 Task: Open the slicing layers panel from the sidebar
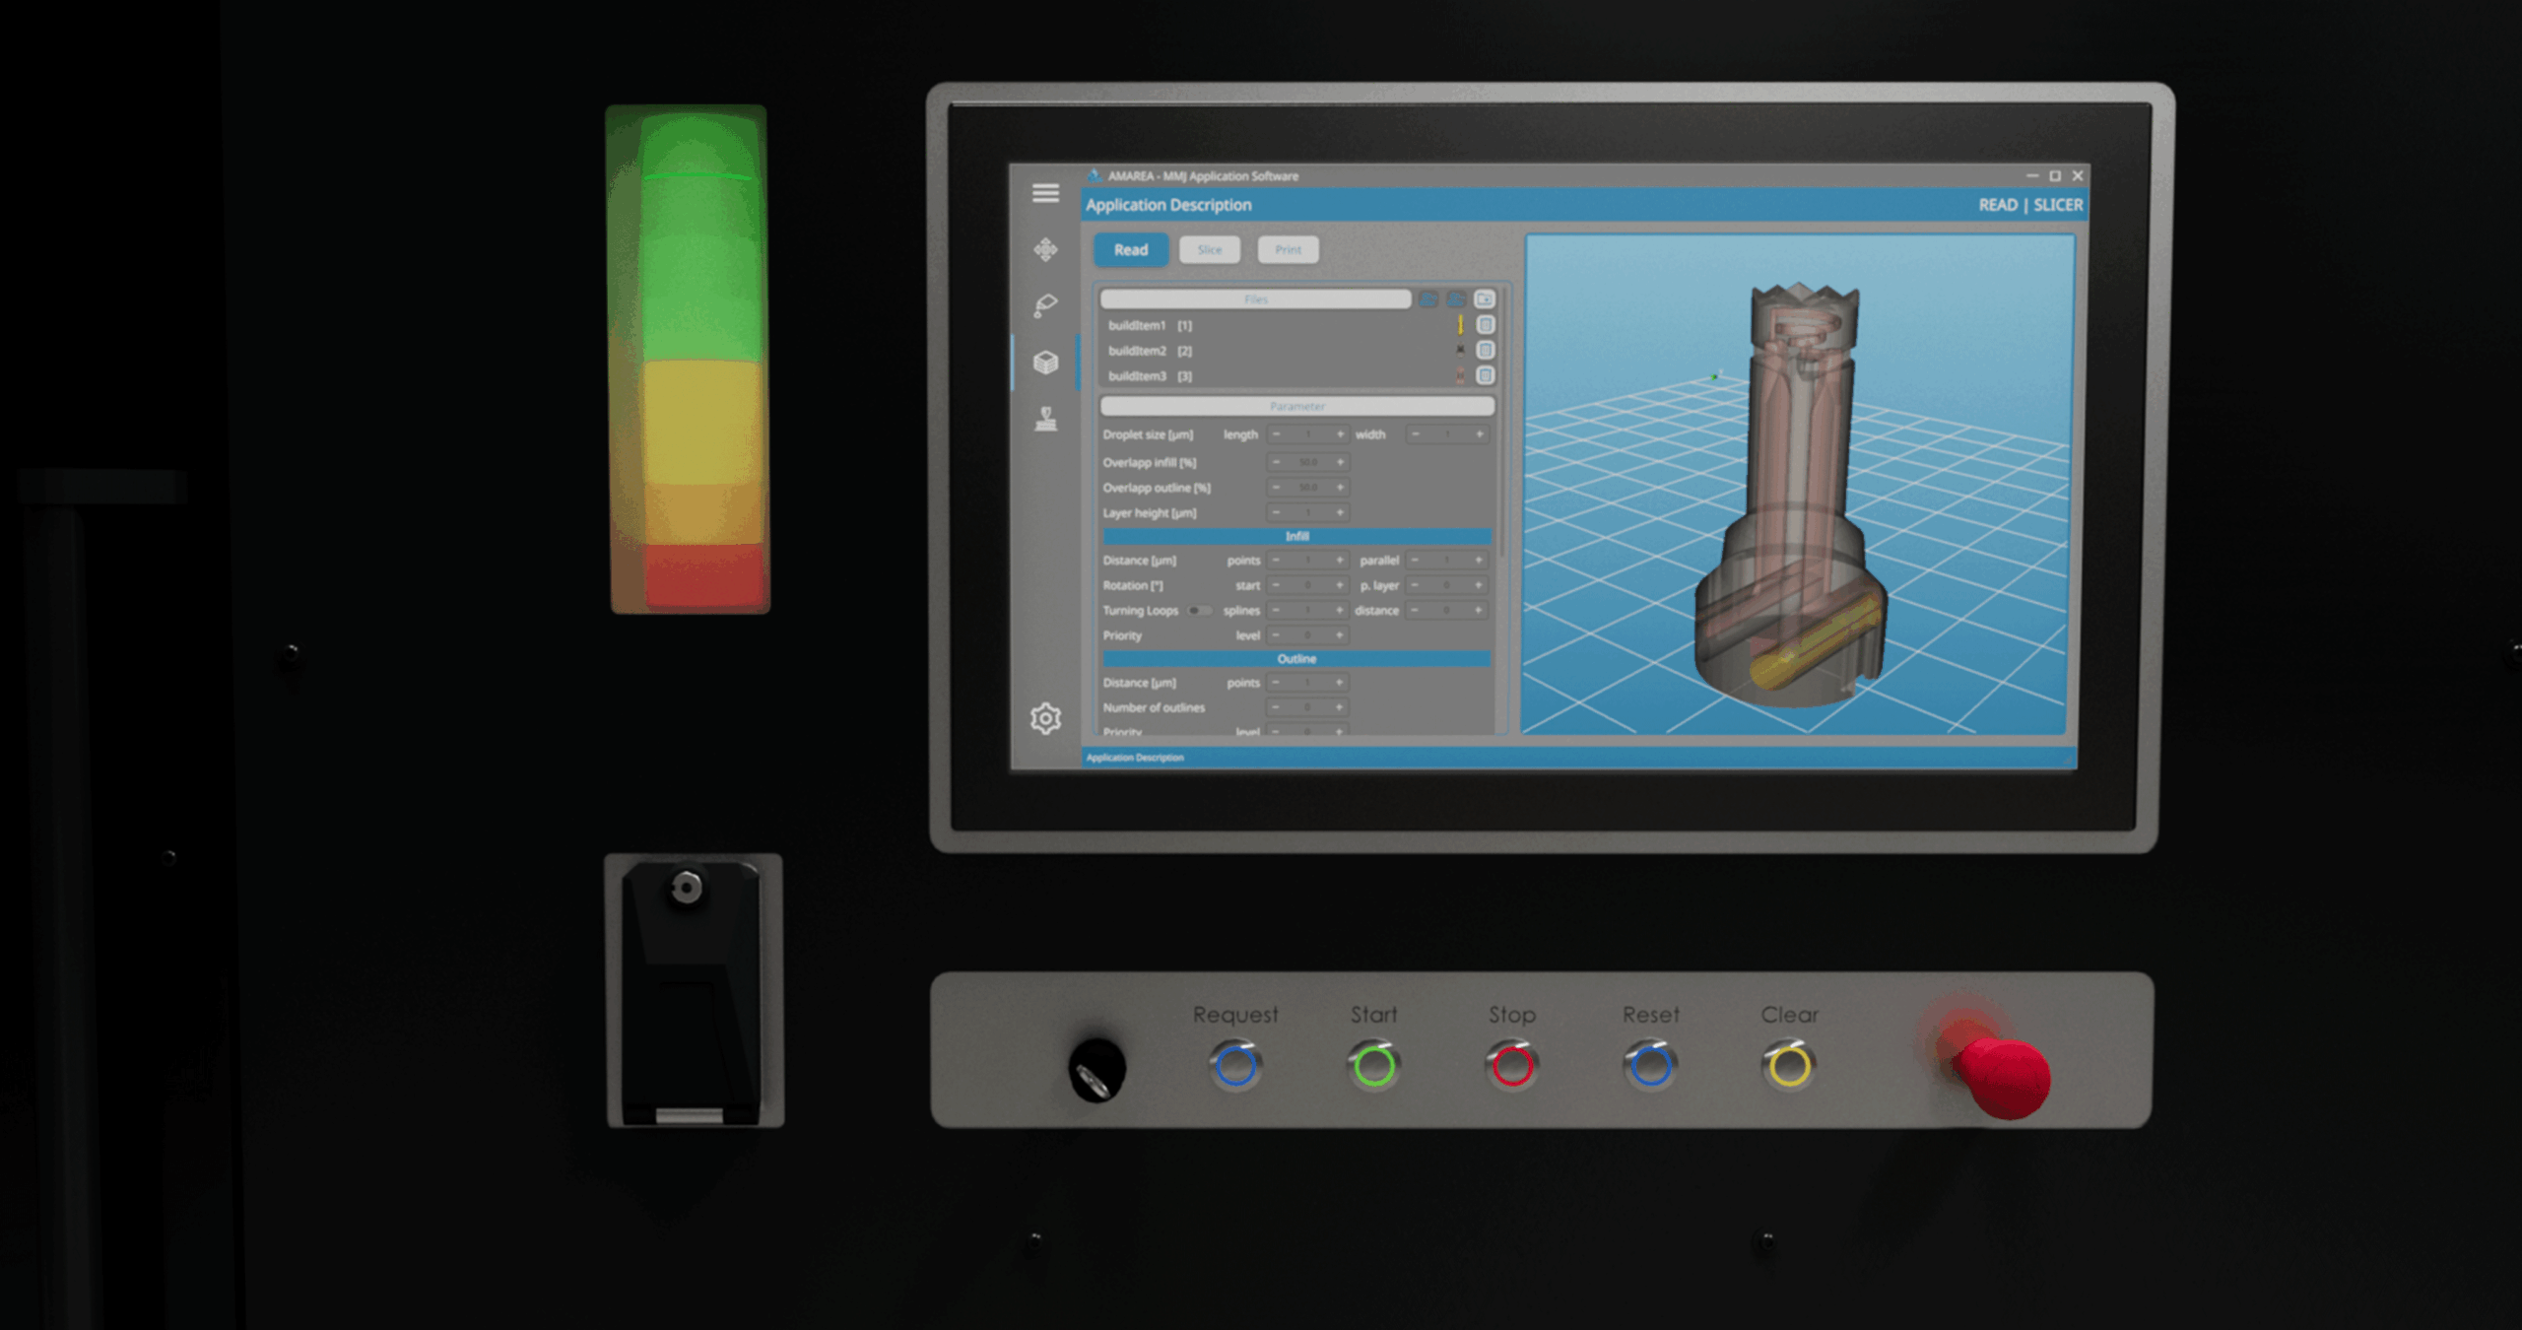(1046, 362)
